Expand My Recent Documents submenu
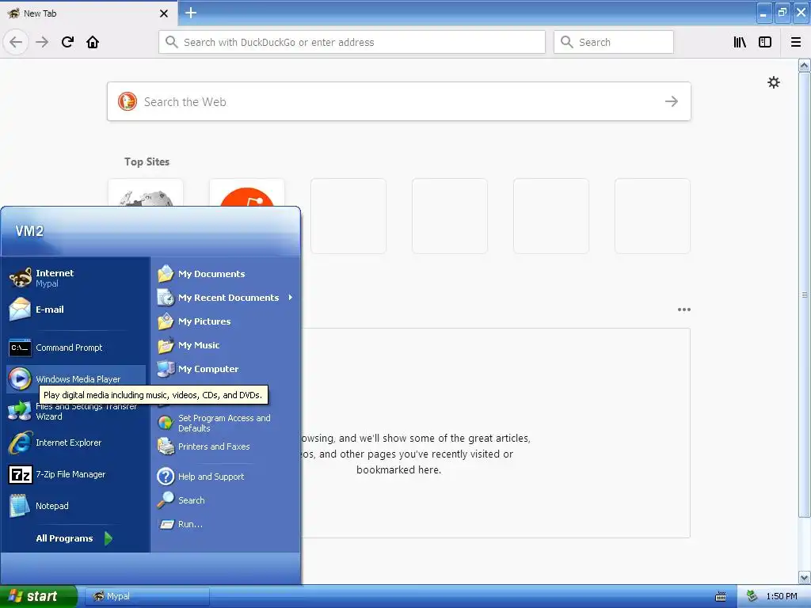This screenshot has height=608, width=811. pos(226,298)
